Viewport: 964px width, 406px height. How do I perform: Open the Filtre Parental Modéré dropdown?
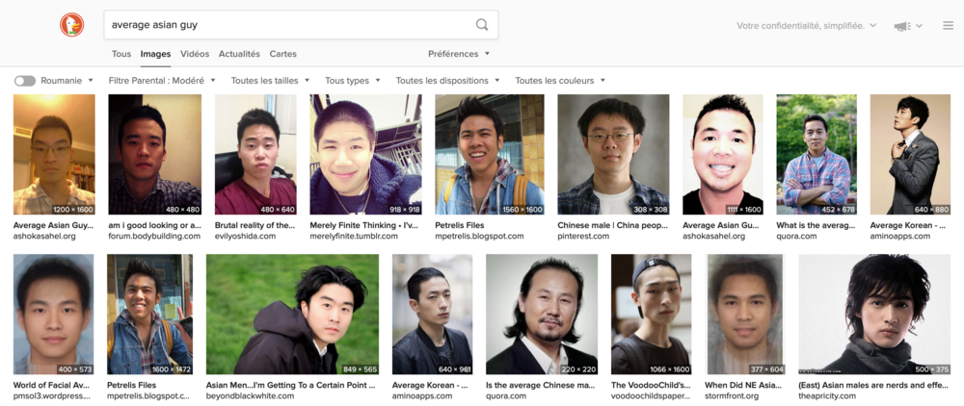(x=162, y=81)
